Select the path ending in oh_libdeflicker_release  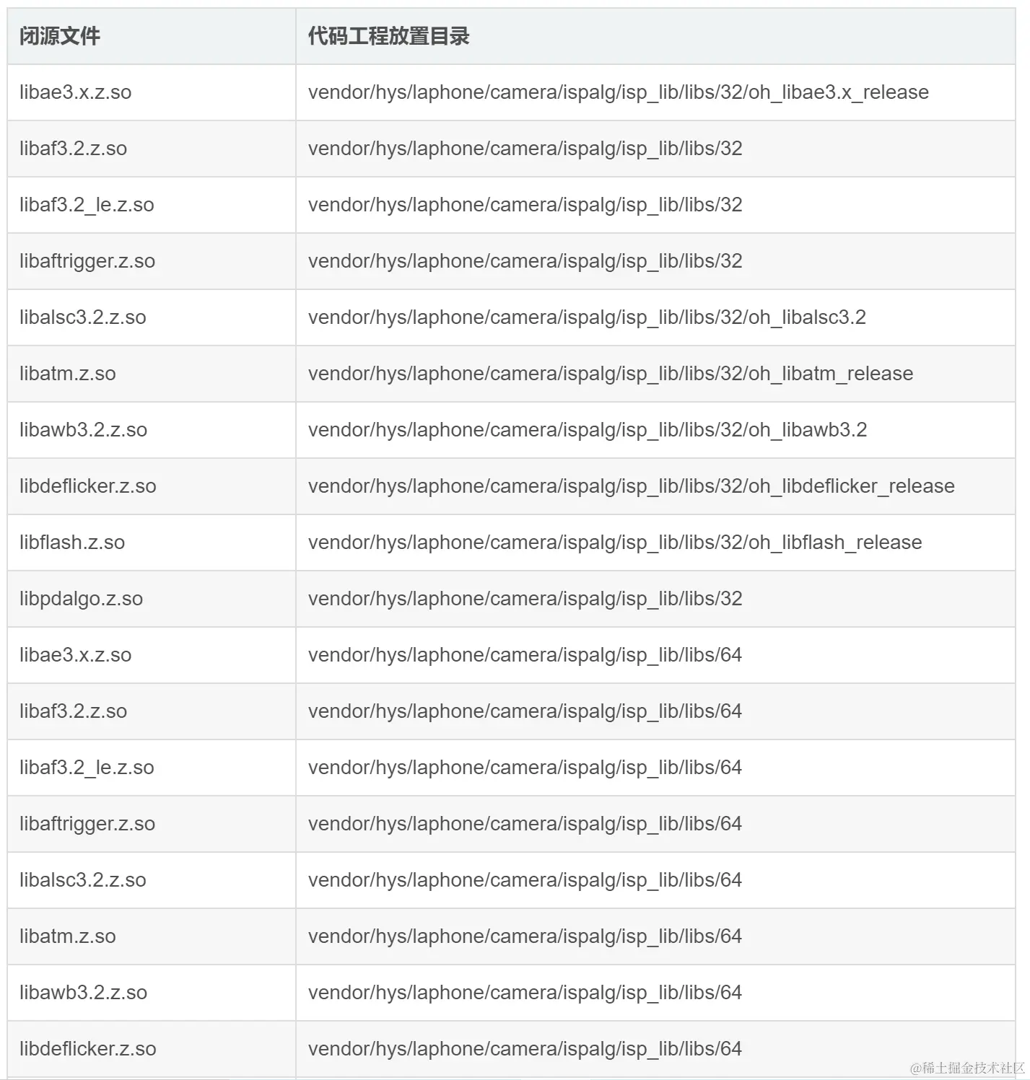coord(631,486)
